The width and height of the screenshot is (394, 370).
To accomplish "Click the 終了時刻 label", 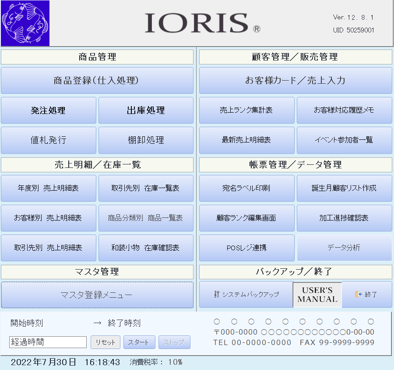I will [x=124, y=323].
